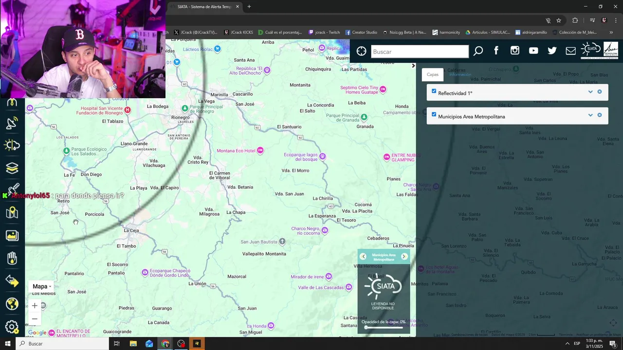The width and height of the screenshot is (623, 350).
Task: Expand Reflectividad 1° layer options
Action: tap(590, 92)
